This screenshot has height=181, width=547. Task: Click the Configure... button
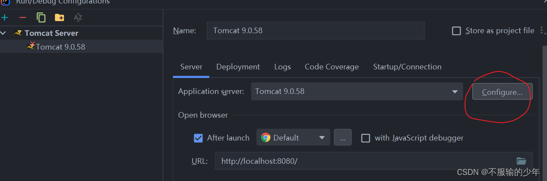pyautogui.click(x=502, y=92)
